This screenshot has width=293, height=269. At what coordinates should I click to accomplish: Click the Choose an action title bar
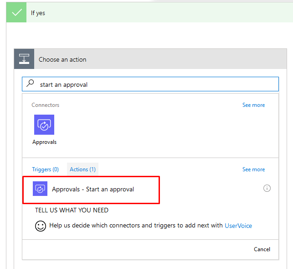[150, 59]
